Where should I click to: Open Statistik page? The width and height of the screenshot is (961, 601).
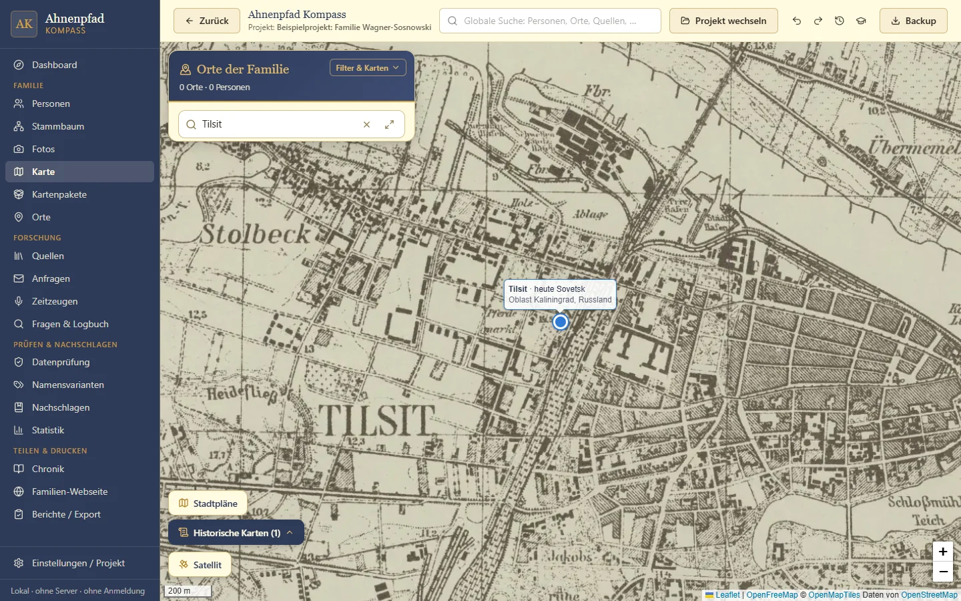tap(79, 430)
